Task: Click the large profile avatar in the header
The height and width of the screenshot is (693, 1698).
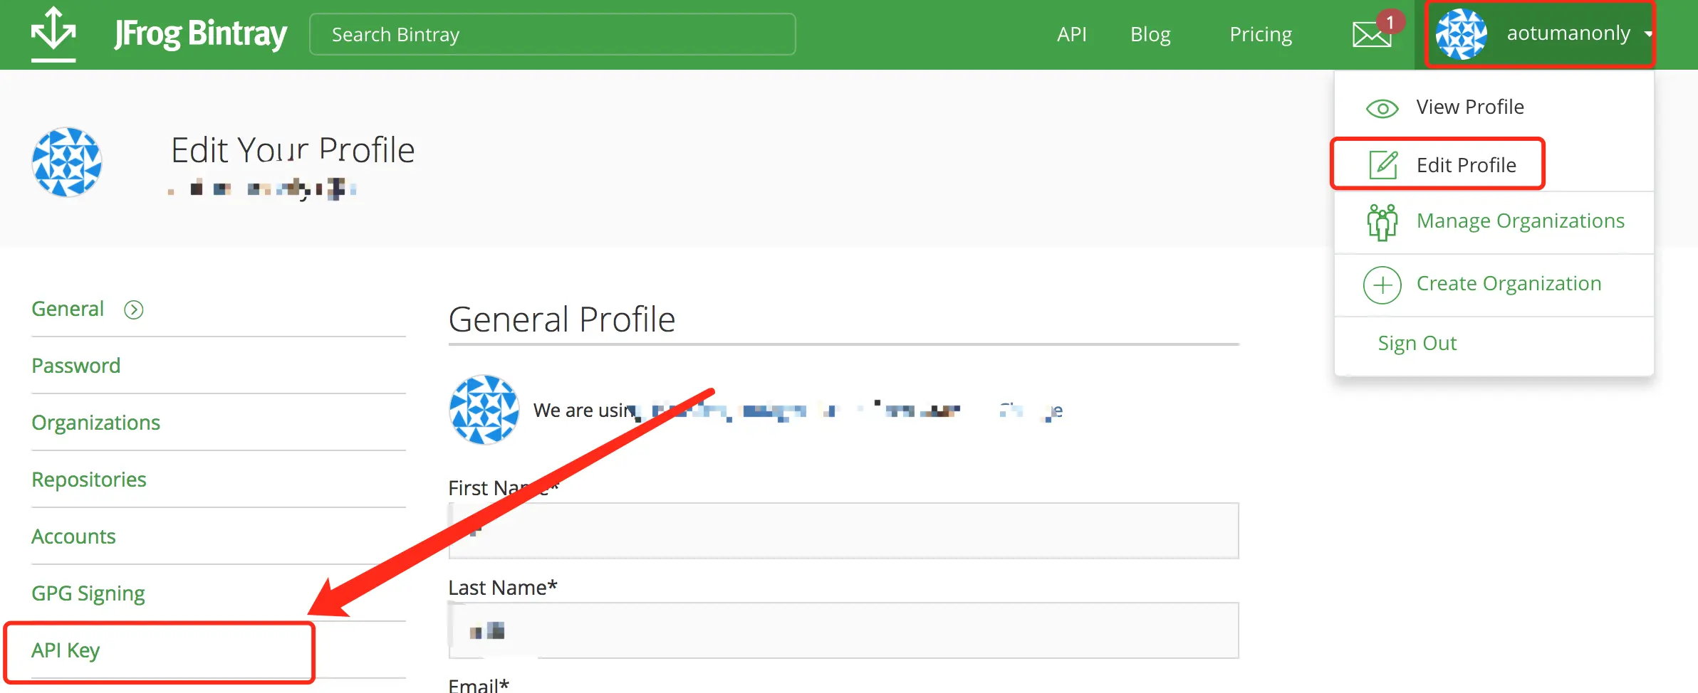Action: tap(67, 162)
